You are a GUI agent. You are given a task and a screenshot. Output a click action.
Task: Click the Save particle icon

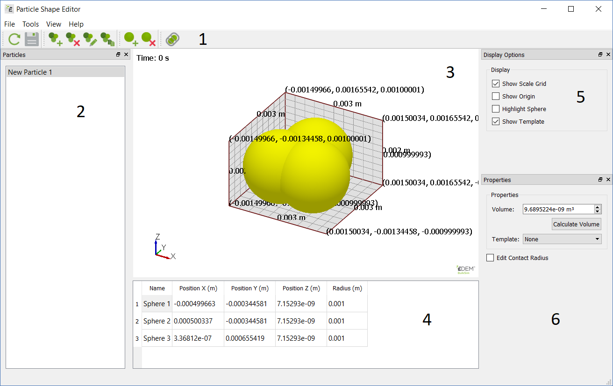(31, 39)
